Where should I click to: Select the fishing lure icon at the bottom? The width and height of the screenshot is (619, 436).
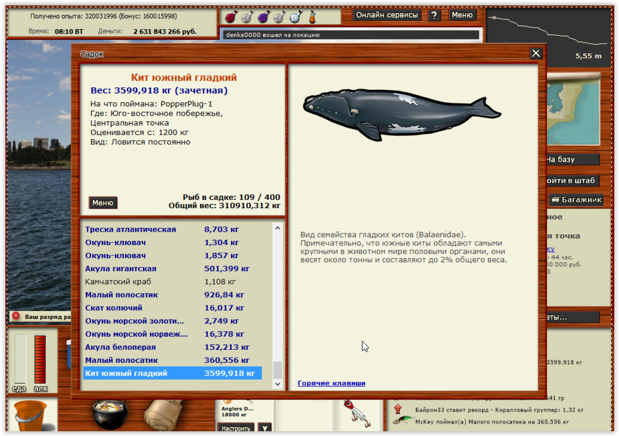[x=358, y=413]
